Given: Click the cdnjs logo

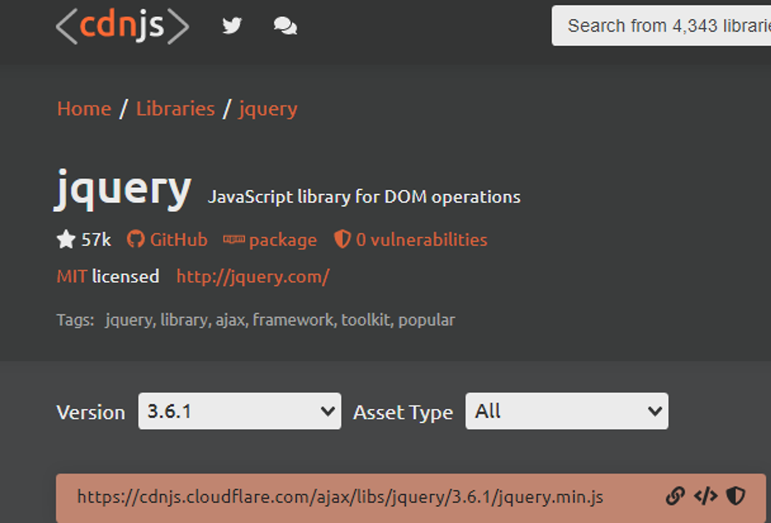Looking at the screenshot, I should 122,26.
